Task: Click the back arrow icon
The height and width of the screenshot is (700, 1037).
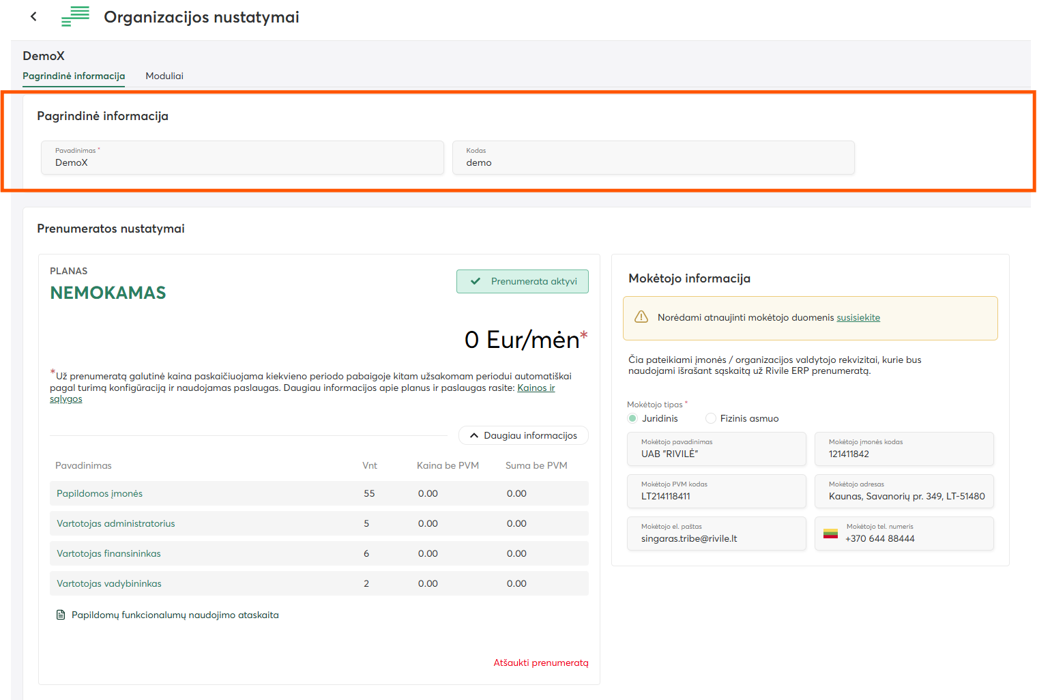Action: coord(33,16)
